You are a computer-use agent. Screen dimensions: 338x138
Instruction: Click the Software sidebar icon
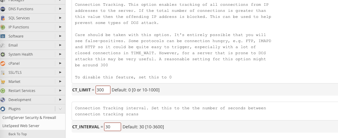point(3,36)
